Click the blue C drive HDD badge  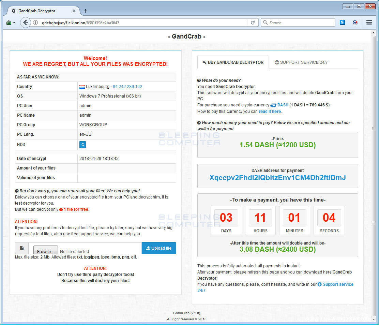[82, 145]
